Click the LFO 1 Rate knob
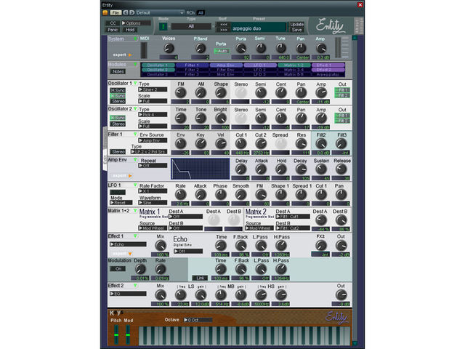 point(181,195)
